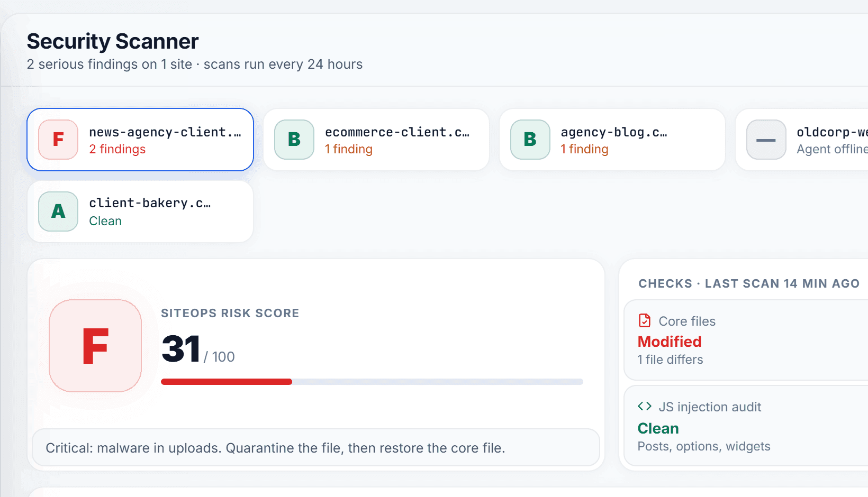Select the news-agency-client site card
Screen dimensions: 868x497
(140, 140)
